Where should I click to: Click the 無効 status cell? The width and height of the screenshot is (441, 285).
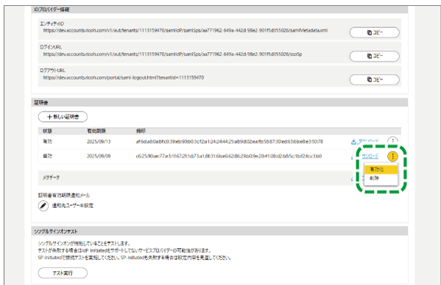click(x=47, y=156)
